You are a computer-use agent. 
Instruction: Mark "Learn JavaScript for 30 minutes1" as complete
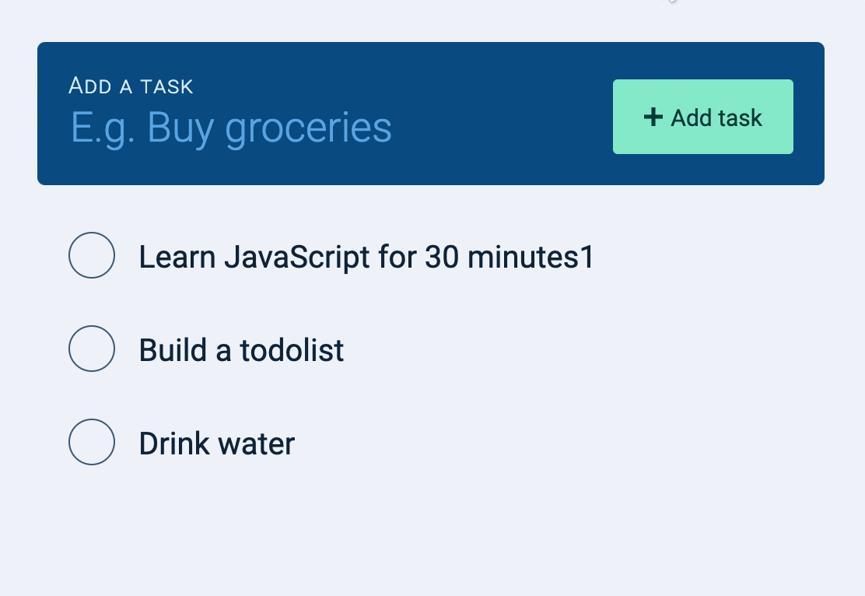pyautogui.click(x=92, y=255)
